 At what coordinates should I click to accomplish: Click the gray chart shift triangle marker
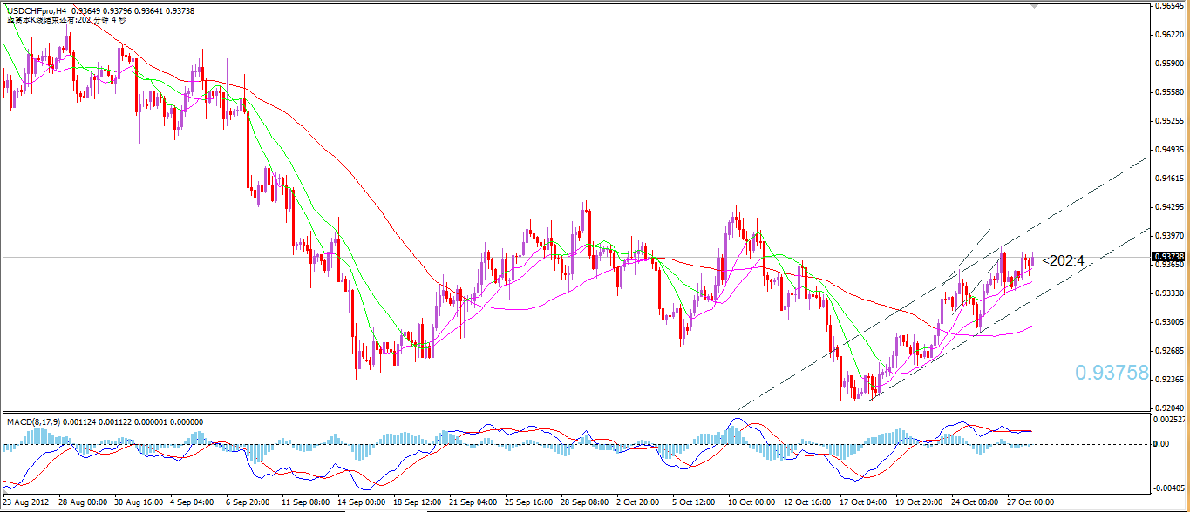[1035, 6]
